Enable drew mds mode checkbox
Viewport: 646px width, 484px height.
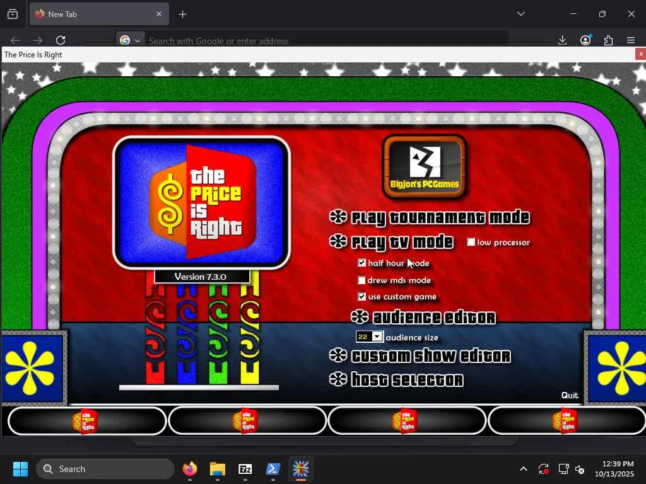[x=361, y=280]
